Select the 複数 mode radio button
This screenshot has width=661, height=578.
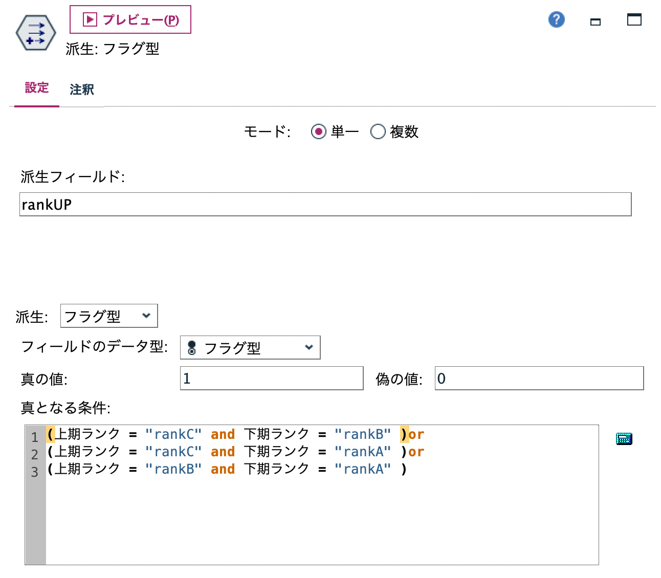pos(378,131)
